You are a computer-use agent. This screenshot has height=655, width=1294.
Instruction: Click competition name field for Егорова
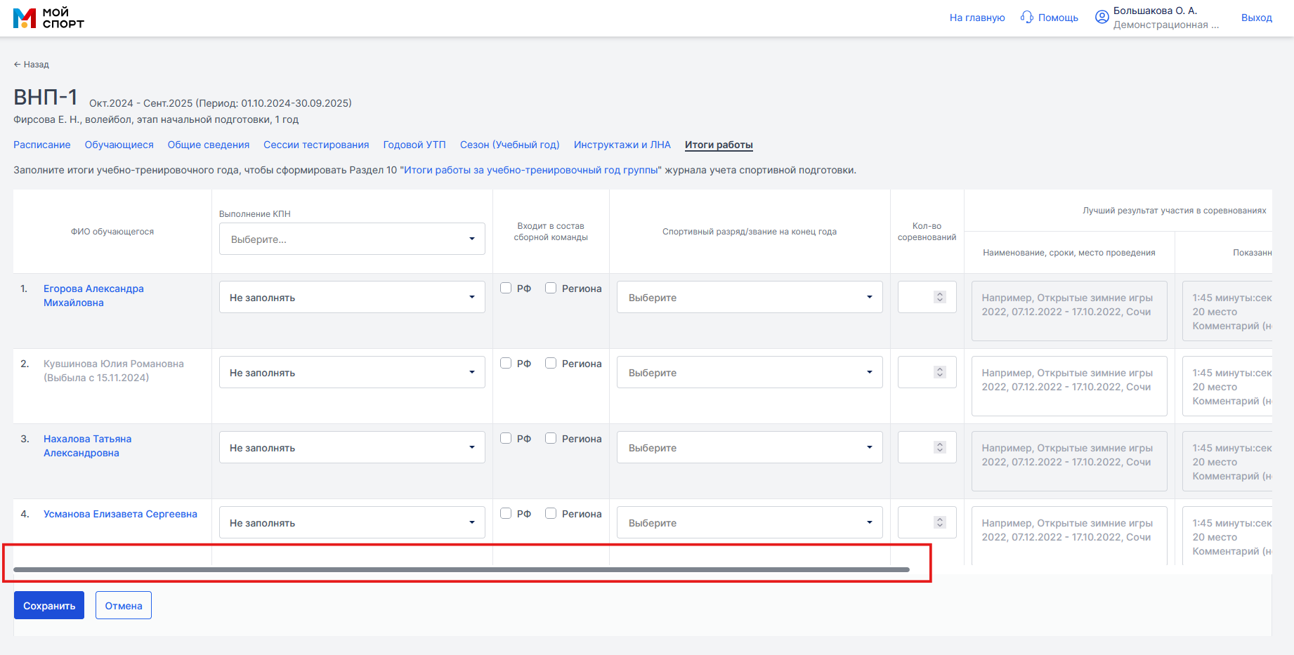(x=1069, y=311)
